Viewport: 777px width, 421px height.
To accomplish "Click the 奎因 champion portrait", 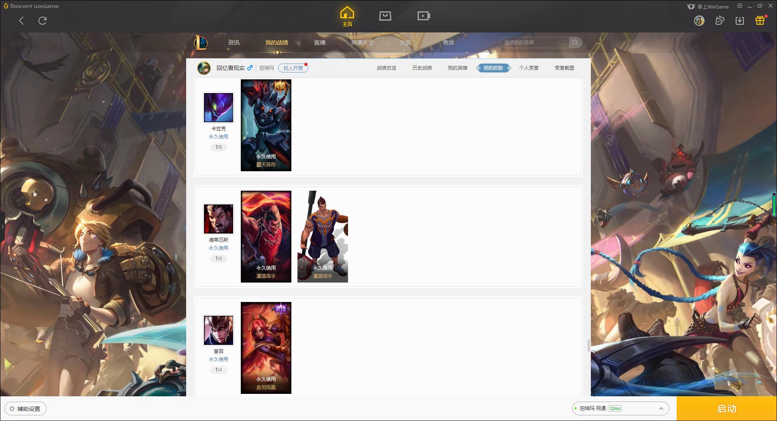I will tap(219, 330).
